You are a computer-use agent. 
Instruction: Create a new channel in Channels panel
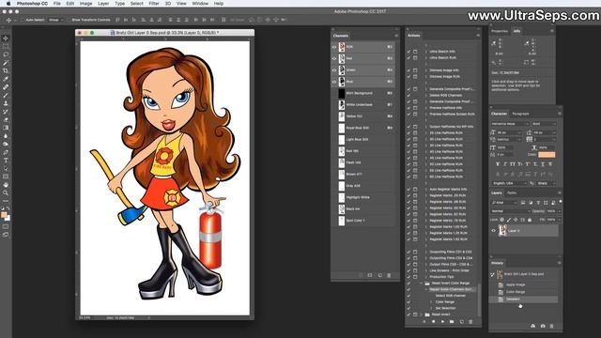tap(379, 275)
